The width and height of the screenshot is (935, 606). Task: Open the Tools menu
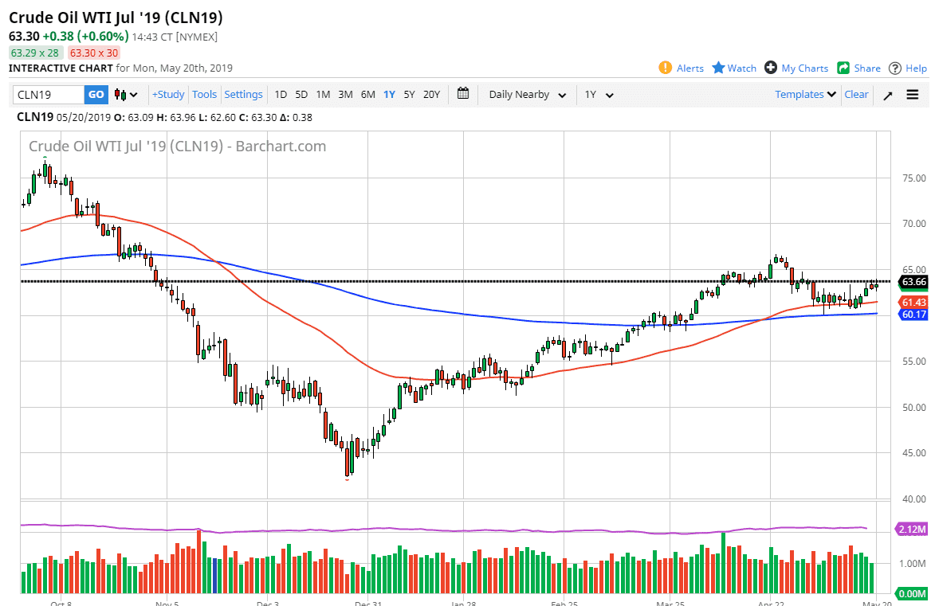(x=204, y=95)
